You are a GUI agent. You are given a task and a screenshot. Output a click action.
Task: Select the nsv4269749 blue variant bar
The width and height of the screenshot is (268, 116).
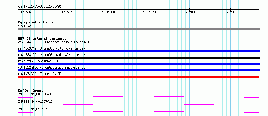coord(139,51)
